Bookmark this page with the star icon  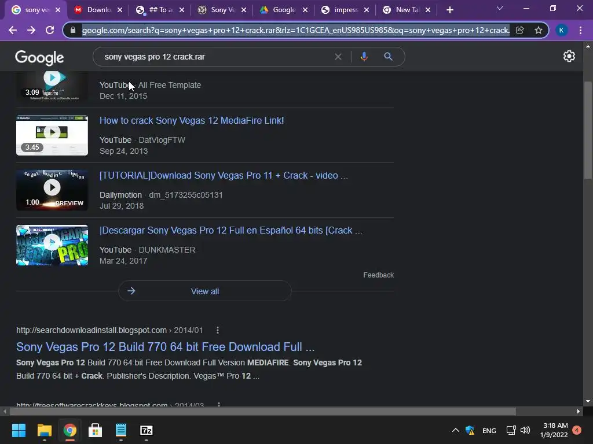click(x=539, y=30)
